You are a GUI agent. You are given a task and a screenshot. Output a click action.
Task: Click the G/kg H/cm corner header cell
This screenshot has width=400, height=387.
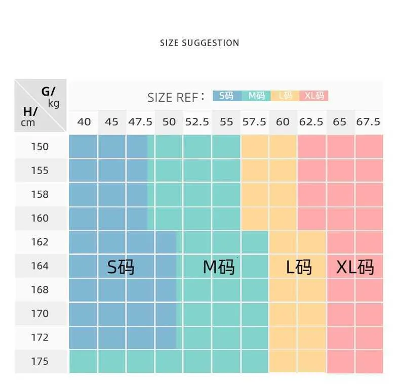click(41, 106)
